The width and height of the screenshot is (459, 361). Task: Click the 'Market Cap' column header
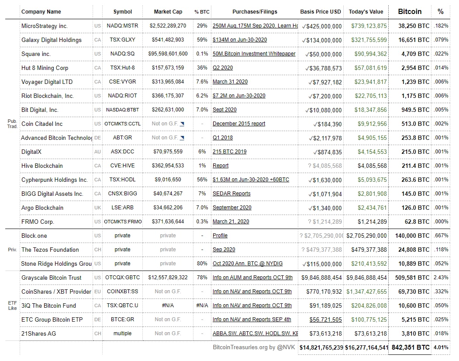pyautogui.click(x=168, y=12)
